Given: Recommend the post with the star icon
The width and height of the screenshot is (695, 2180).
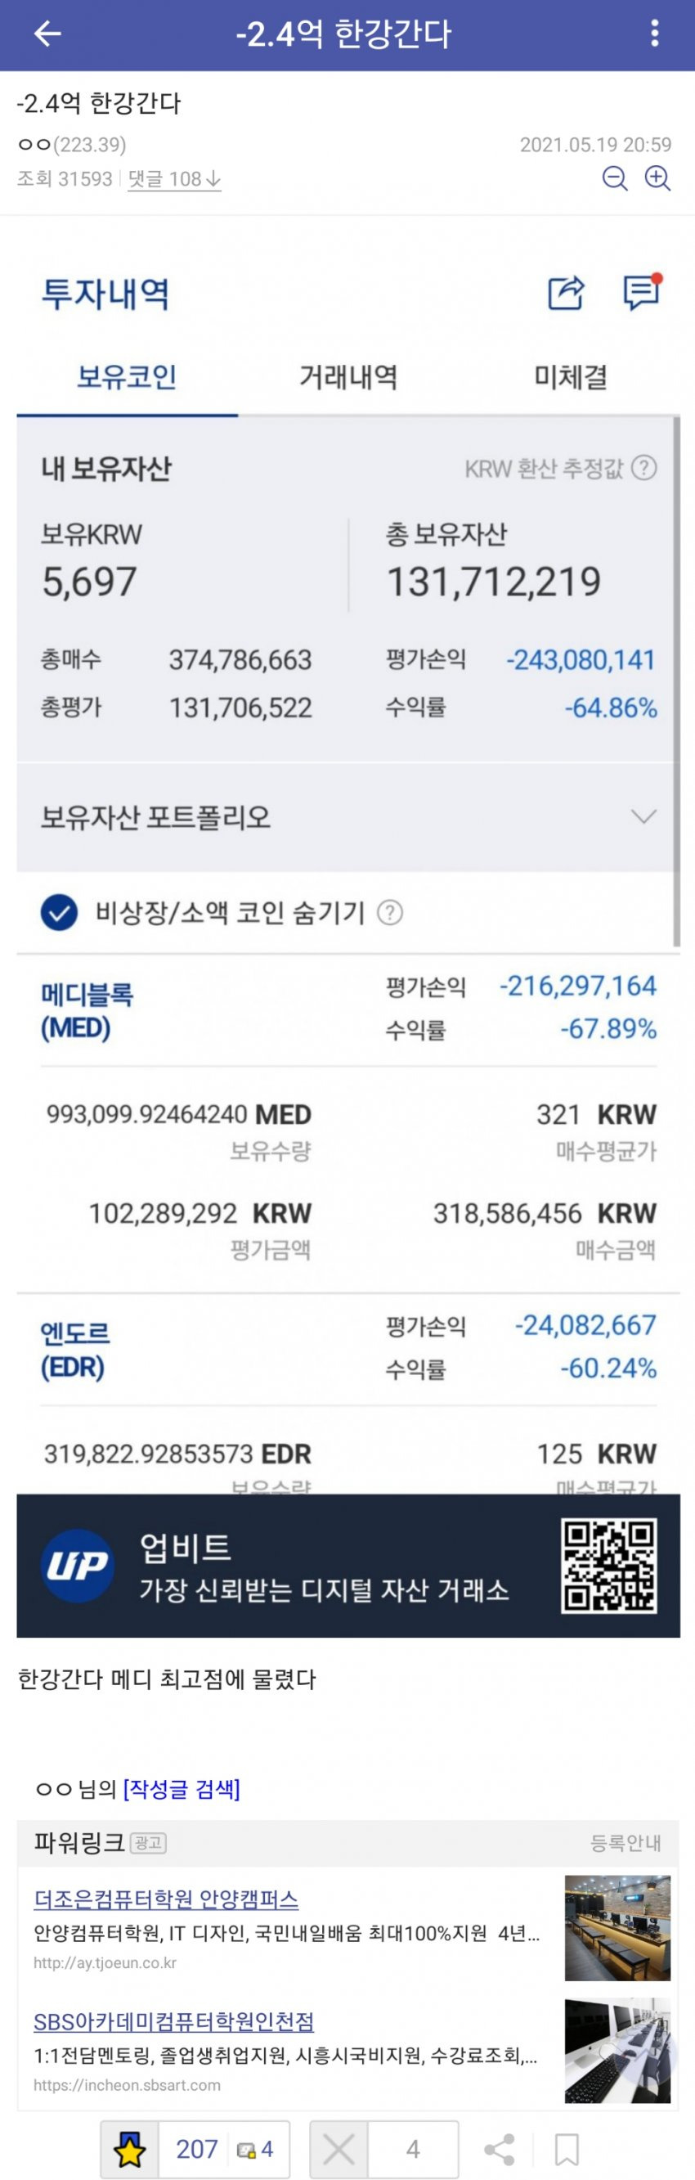Looking at the screenshot, I should tap(129, 2149).
